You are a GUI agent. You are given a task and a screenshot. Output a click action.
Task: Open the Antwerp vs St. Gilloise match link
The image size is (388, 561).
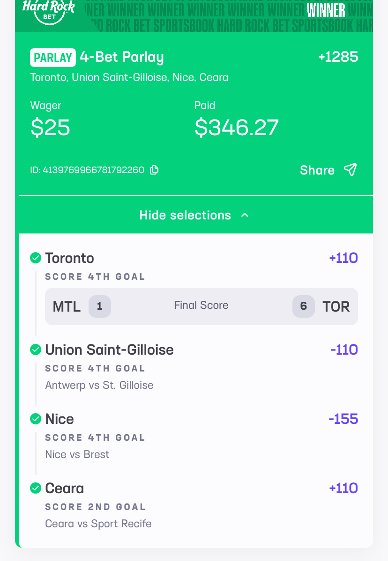click(x=99, y=385)
